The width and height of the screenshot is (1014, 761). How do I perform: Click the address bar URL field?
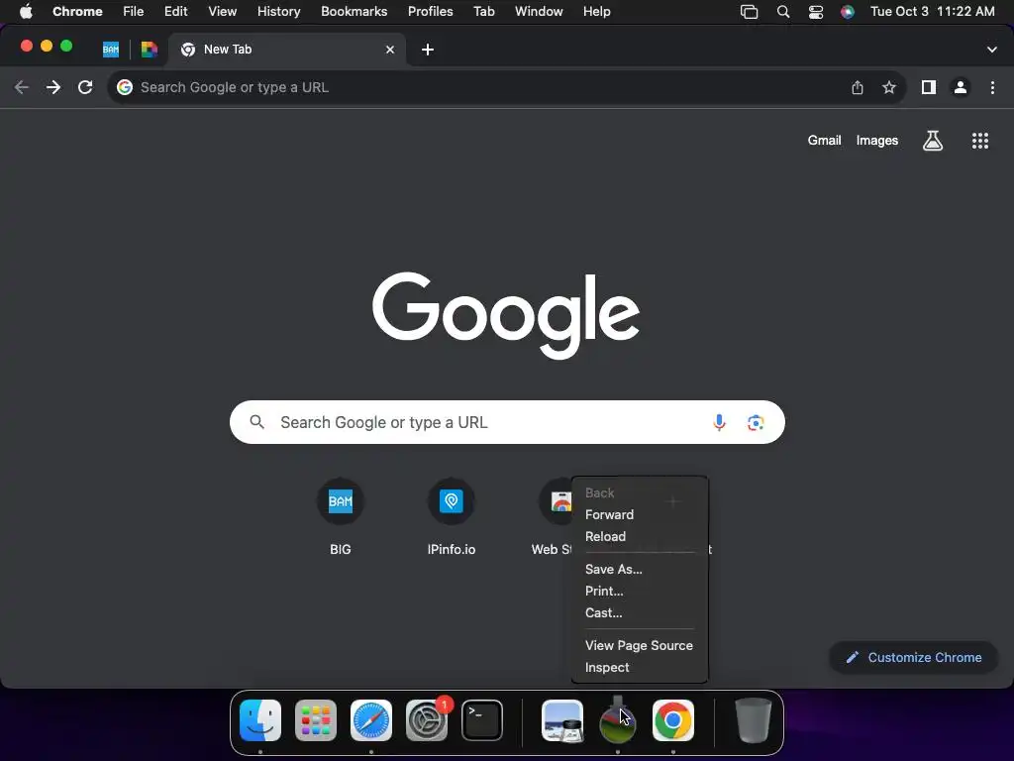point(478,87)
